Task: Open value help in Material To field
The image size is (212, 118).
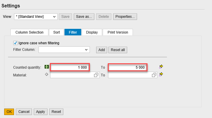Action: [154, 75]
